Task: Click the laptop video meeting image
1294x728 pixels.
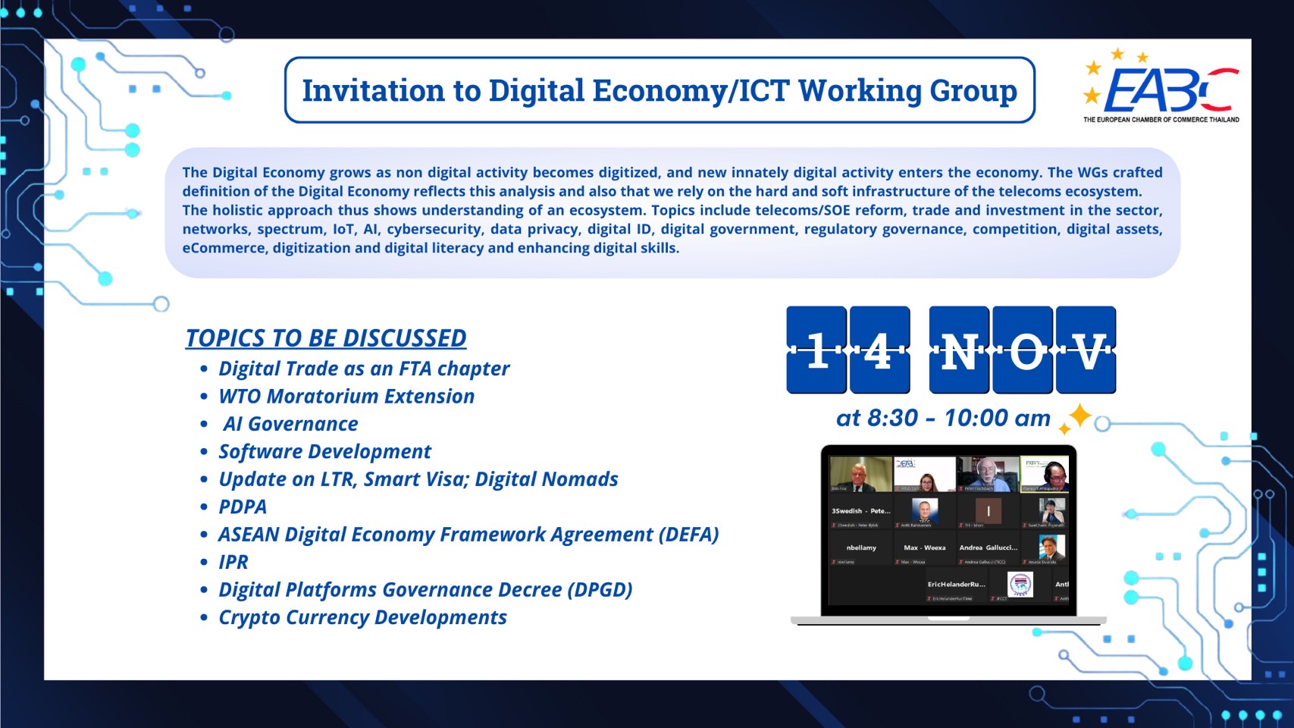Action: point(948,535)
